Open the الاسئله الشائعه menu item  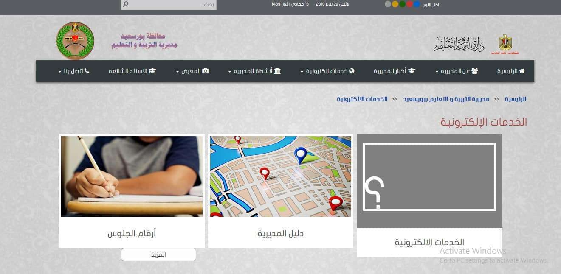[132, 71]
